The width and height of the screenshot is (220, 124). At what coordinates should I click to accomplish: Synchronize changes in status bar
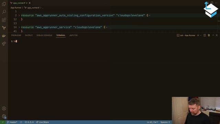[21, 122]
